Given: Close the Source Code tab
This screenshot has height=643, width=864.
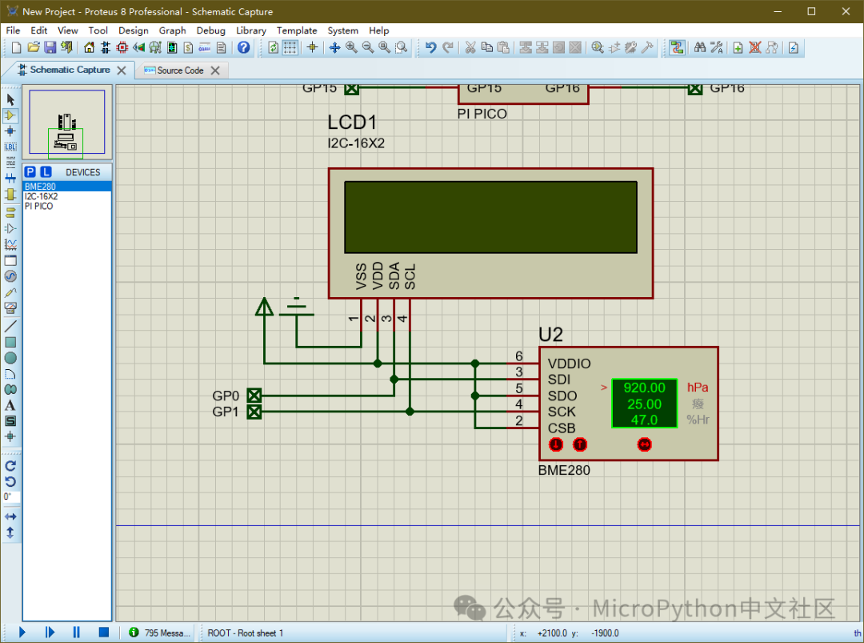Looking at the screenshot, I should point(215,70).
